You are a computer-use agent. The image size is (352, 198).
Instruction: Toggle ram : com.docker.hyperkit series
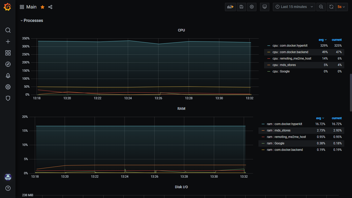pos(284,124)
